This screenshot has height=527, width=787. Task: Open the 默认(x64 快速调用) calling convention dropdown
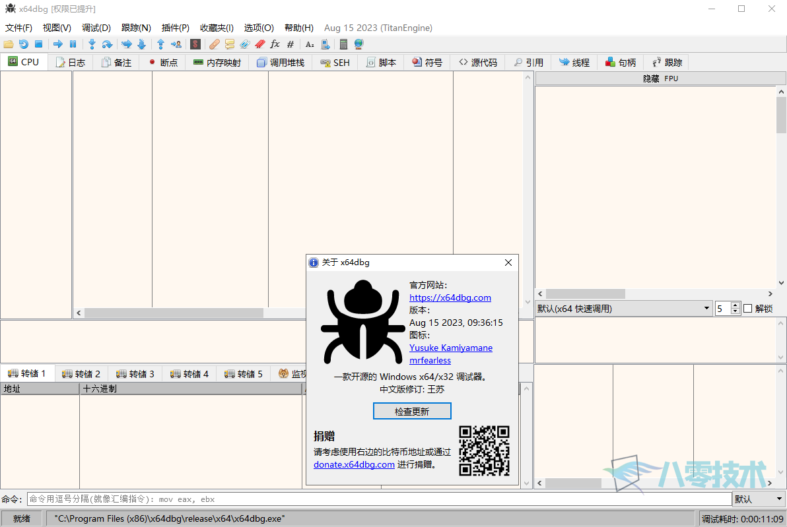[x=624, y=309]
